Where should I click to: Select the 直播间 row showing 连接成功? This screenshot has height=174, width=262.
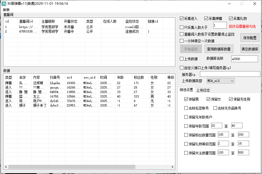tap(84, 32)
